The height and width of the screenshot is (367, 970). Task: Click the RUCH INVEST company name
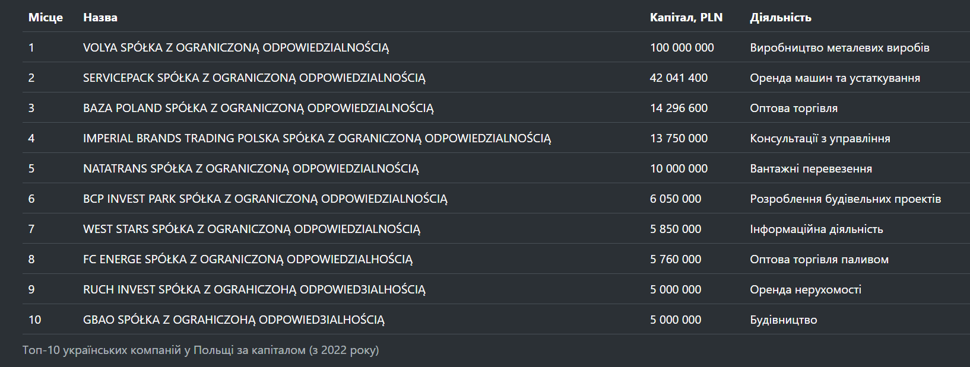(254, 289)
